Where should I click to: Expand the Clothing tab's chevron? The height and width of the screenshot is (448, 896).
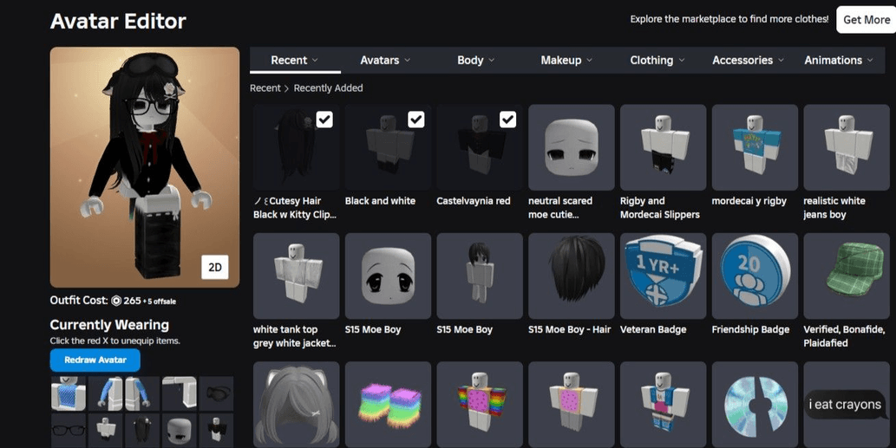pyautogui.click(x=681, y=60)
